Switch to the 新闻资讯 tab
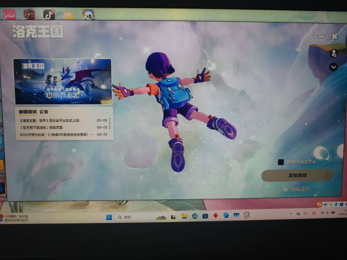Image resolution: width=347 pixels, height=260 pixels. coord(27,112)
